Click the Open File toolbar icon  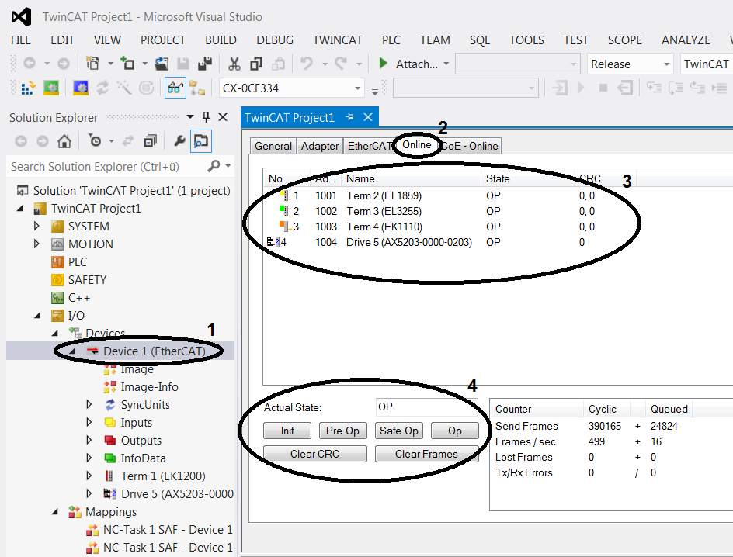pos(162,63)
